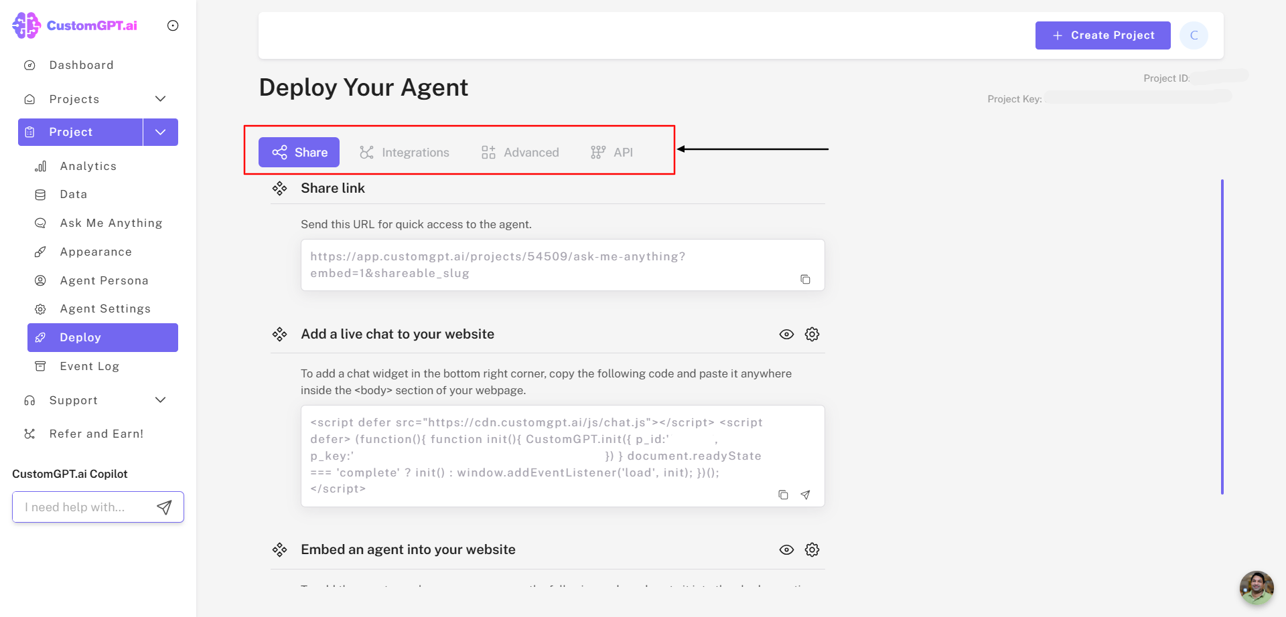Open Analytics bar chart icon
Image resolution: width=1286 pixels, height=617 pixels.
coord(40,166)
